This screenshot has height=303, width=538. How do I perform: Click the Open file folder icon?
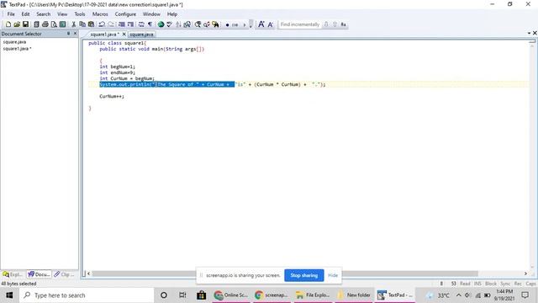17,24
